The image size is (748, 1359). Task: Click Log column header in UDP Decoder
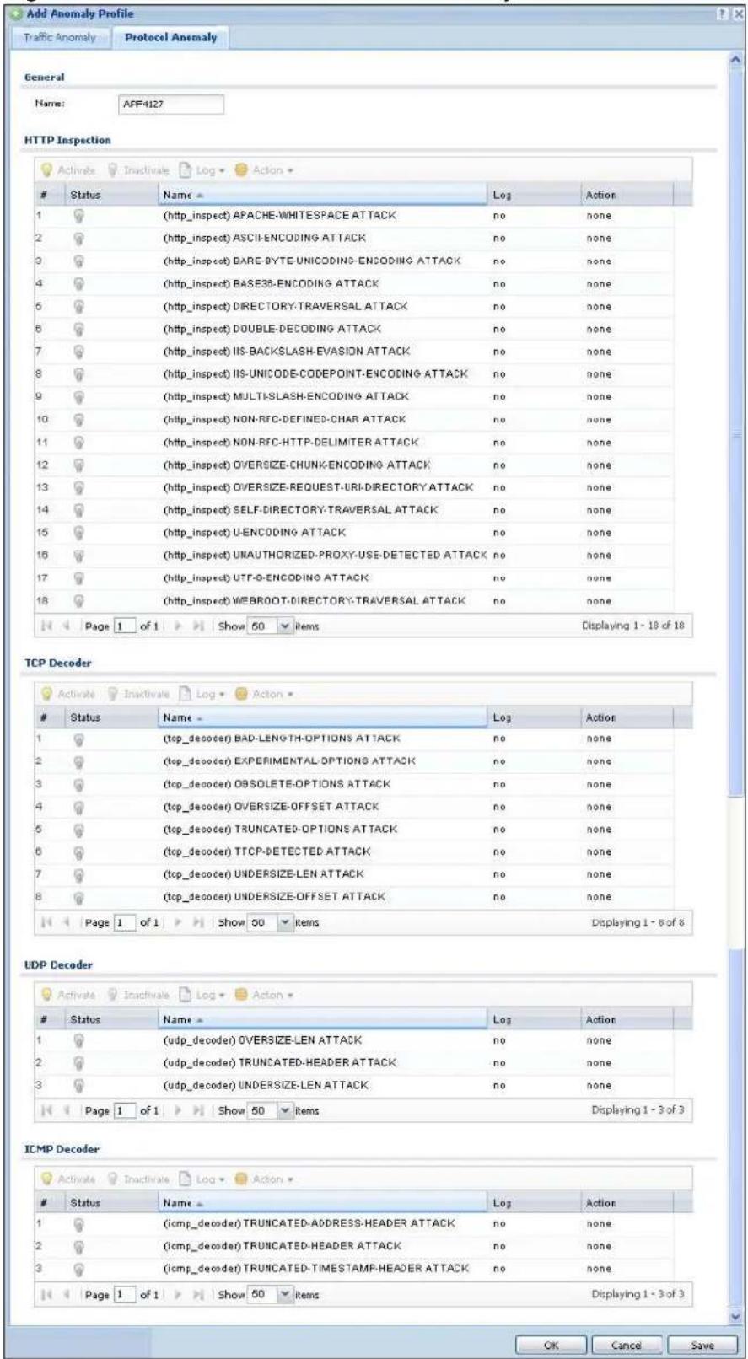[x=534, y=1019]
